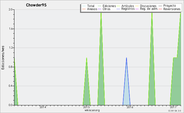
Task: Click the light blue Total line swatch
Action: (84, 6)
